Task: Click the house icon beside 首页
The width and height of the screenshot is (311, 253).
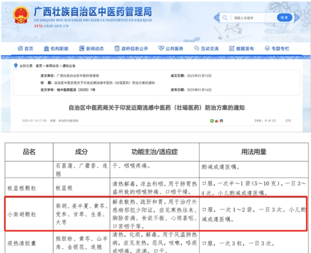Action: pos(20,49)
